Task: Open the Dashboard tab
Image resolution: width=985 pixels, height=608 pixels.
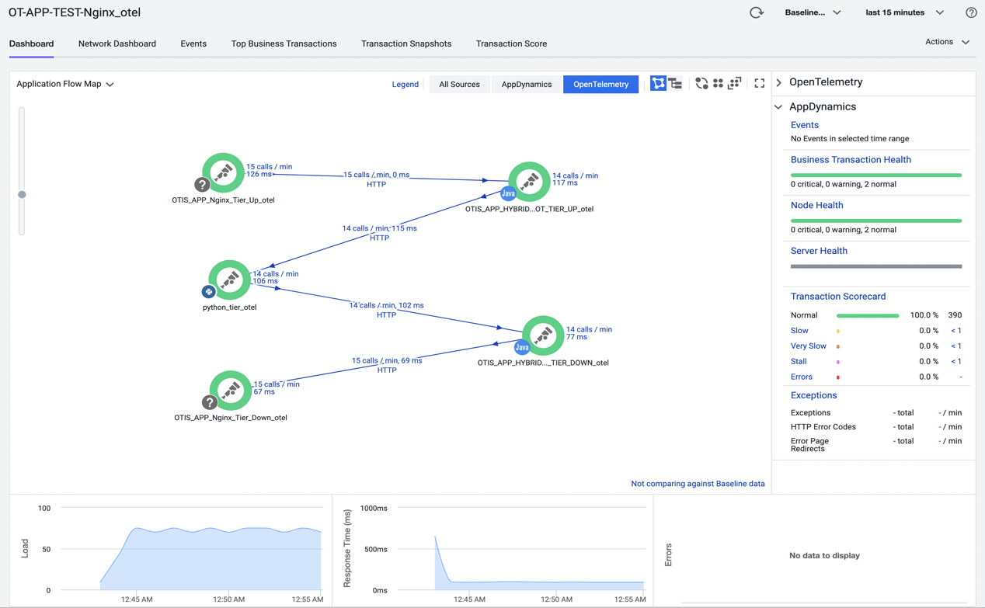Action: click(31, 43)
